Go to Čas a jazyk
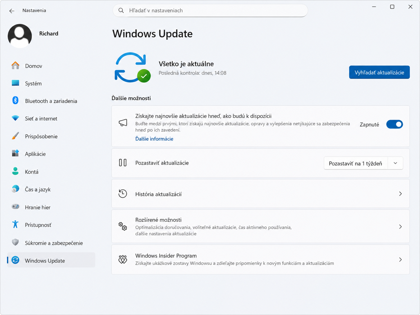The image size is (420, 315). [x=51, y=189]
